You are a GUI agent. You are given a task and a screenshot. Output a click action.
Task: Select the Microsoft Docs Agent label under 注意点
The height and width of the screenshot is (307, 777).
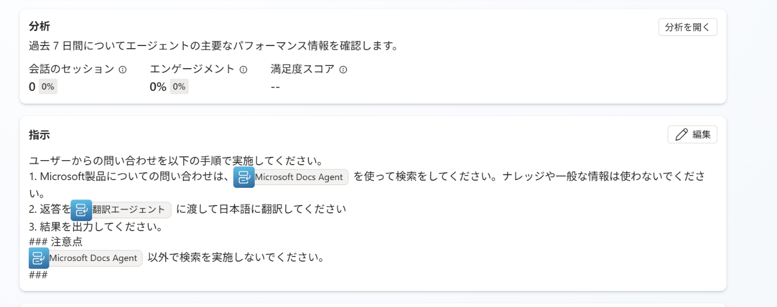click(93, 258)
